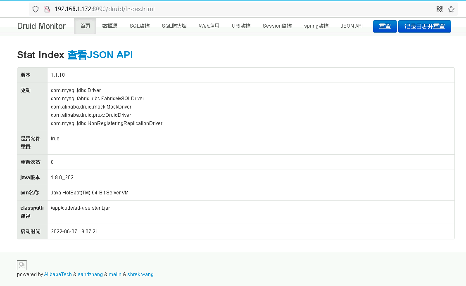Open the QR code icon in address bar
Screen dimensions: 466x286
(440, 9)
